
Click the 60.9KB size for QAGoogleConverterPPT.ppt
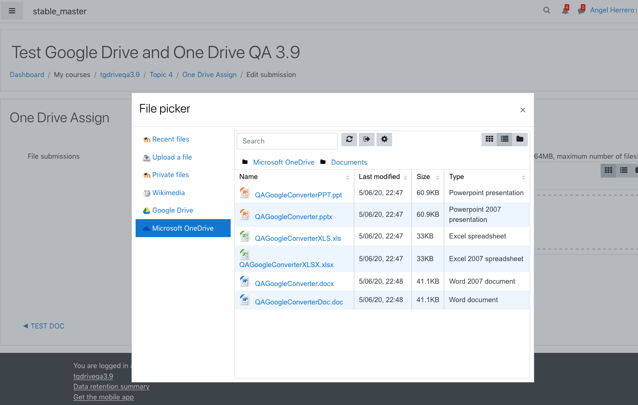point(428,193)
